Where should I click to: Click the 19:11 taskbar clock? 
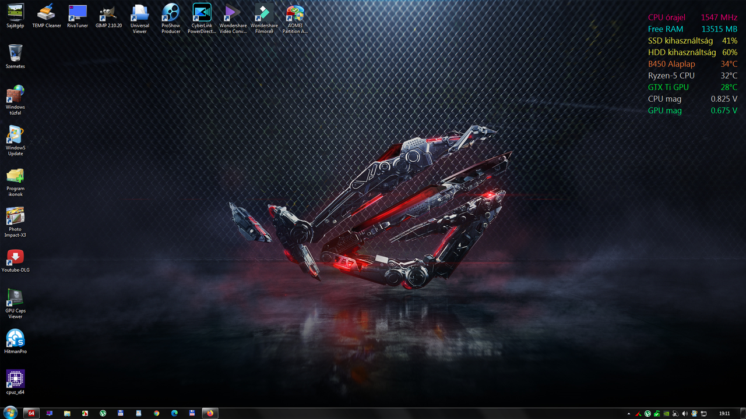[x=724, y=413]
